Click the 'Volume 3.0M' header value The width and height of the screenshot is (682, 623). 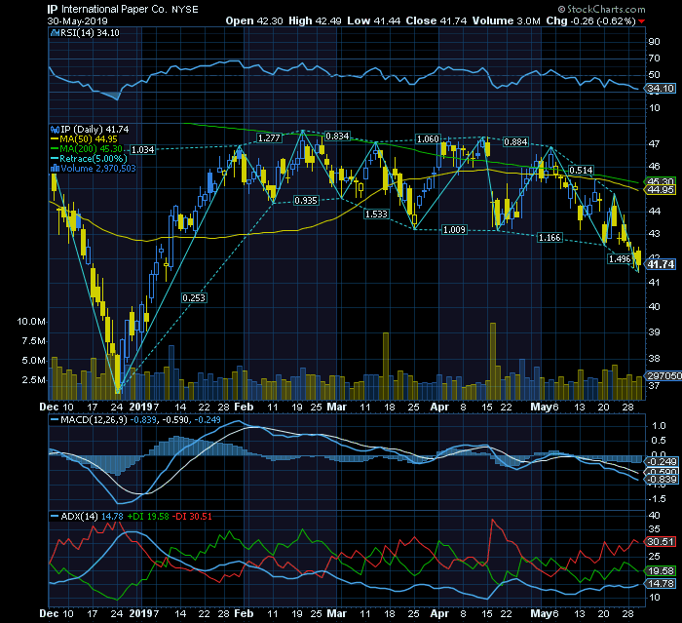pos(507,20)
